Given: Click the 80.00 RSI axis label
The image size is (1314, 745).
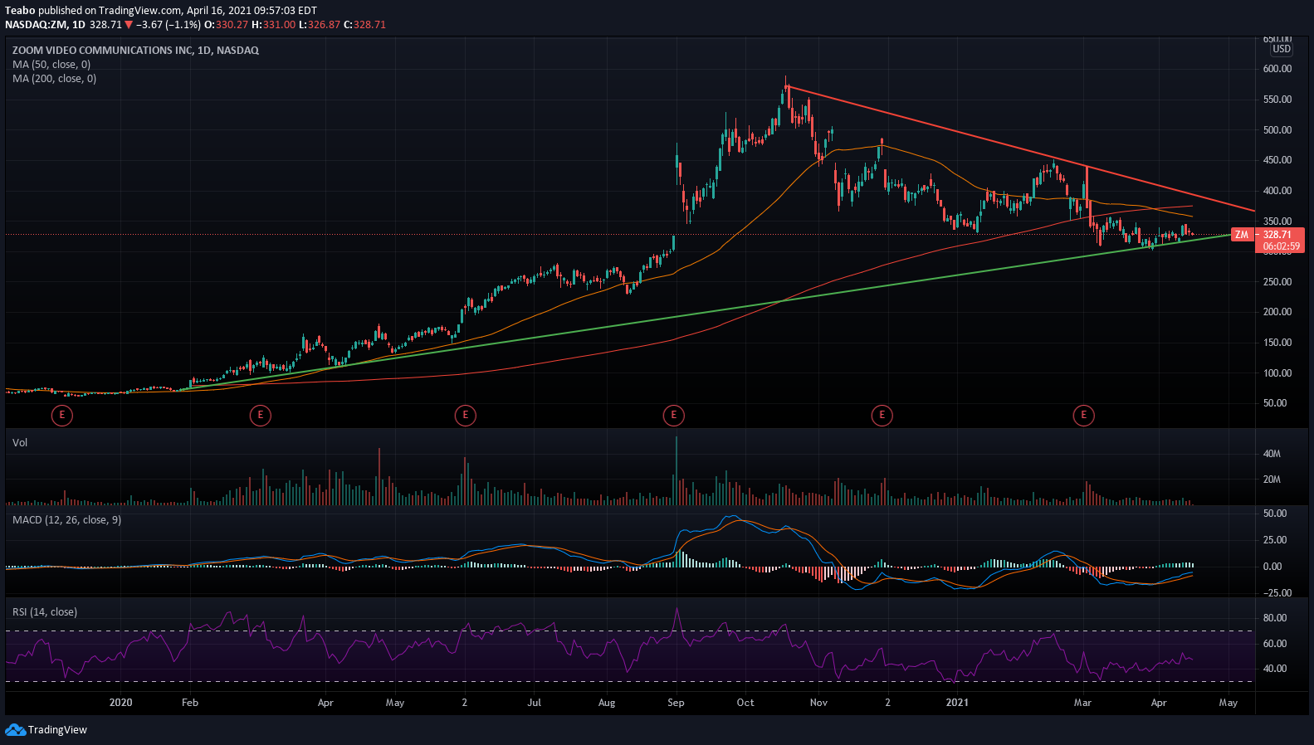Looking at the screenshot, I should pyautogui.click(x=1275, y=618).
